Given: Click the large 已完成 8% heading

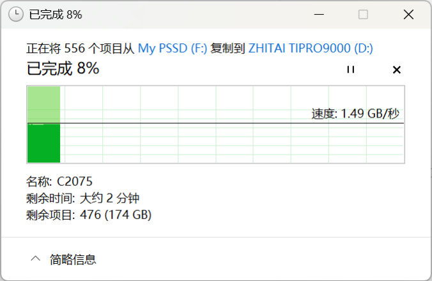Looking at the screenshot, I should 63,68.
